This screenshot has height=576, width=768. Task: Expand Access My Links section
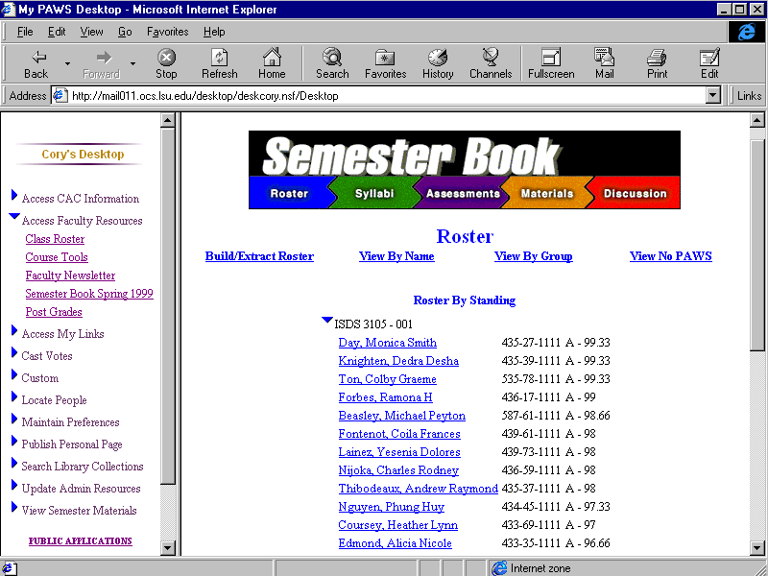(x=14, y=330)
